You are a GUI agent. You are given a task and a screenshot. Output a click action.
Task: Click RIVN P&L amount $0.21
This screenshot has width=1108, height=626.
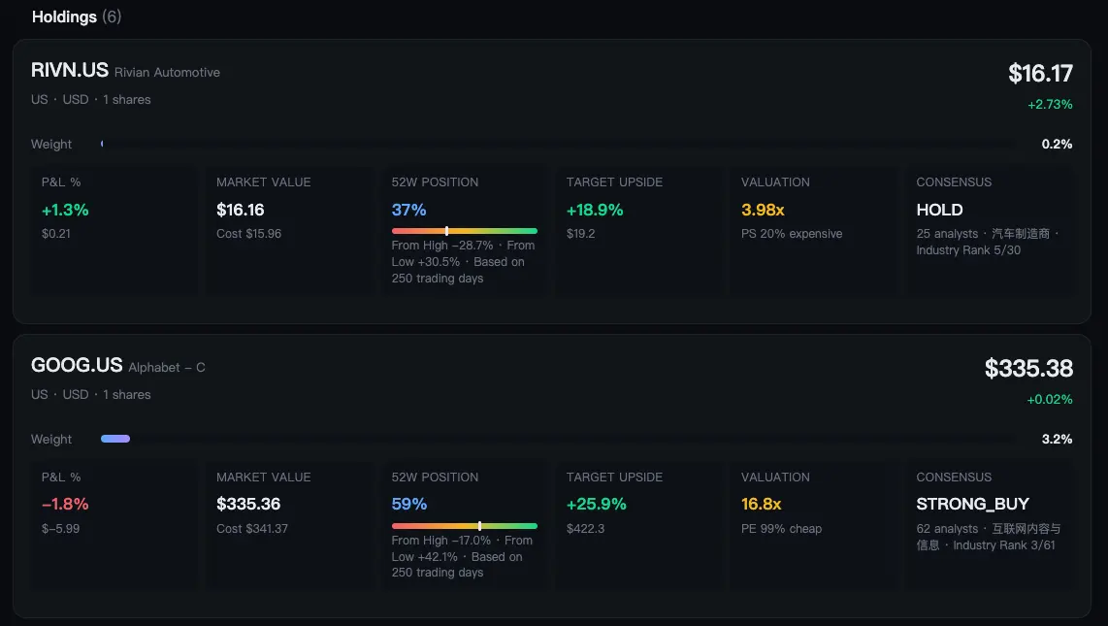(x=56, y=234)
